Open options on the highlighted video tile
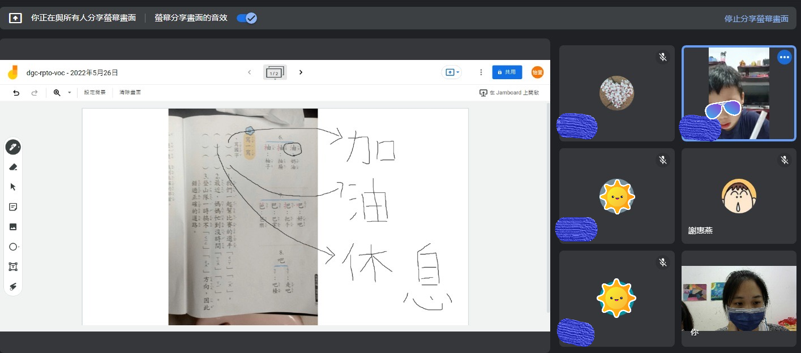 [784, 57]
